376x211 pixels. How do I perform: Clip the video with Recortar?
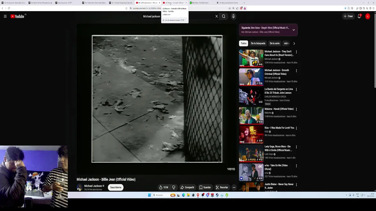(x=222, y=187)
